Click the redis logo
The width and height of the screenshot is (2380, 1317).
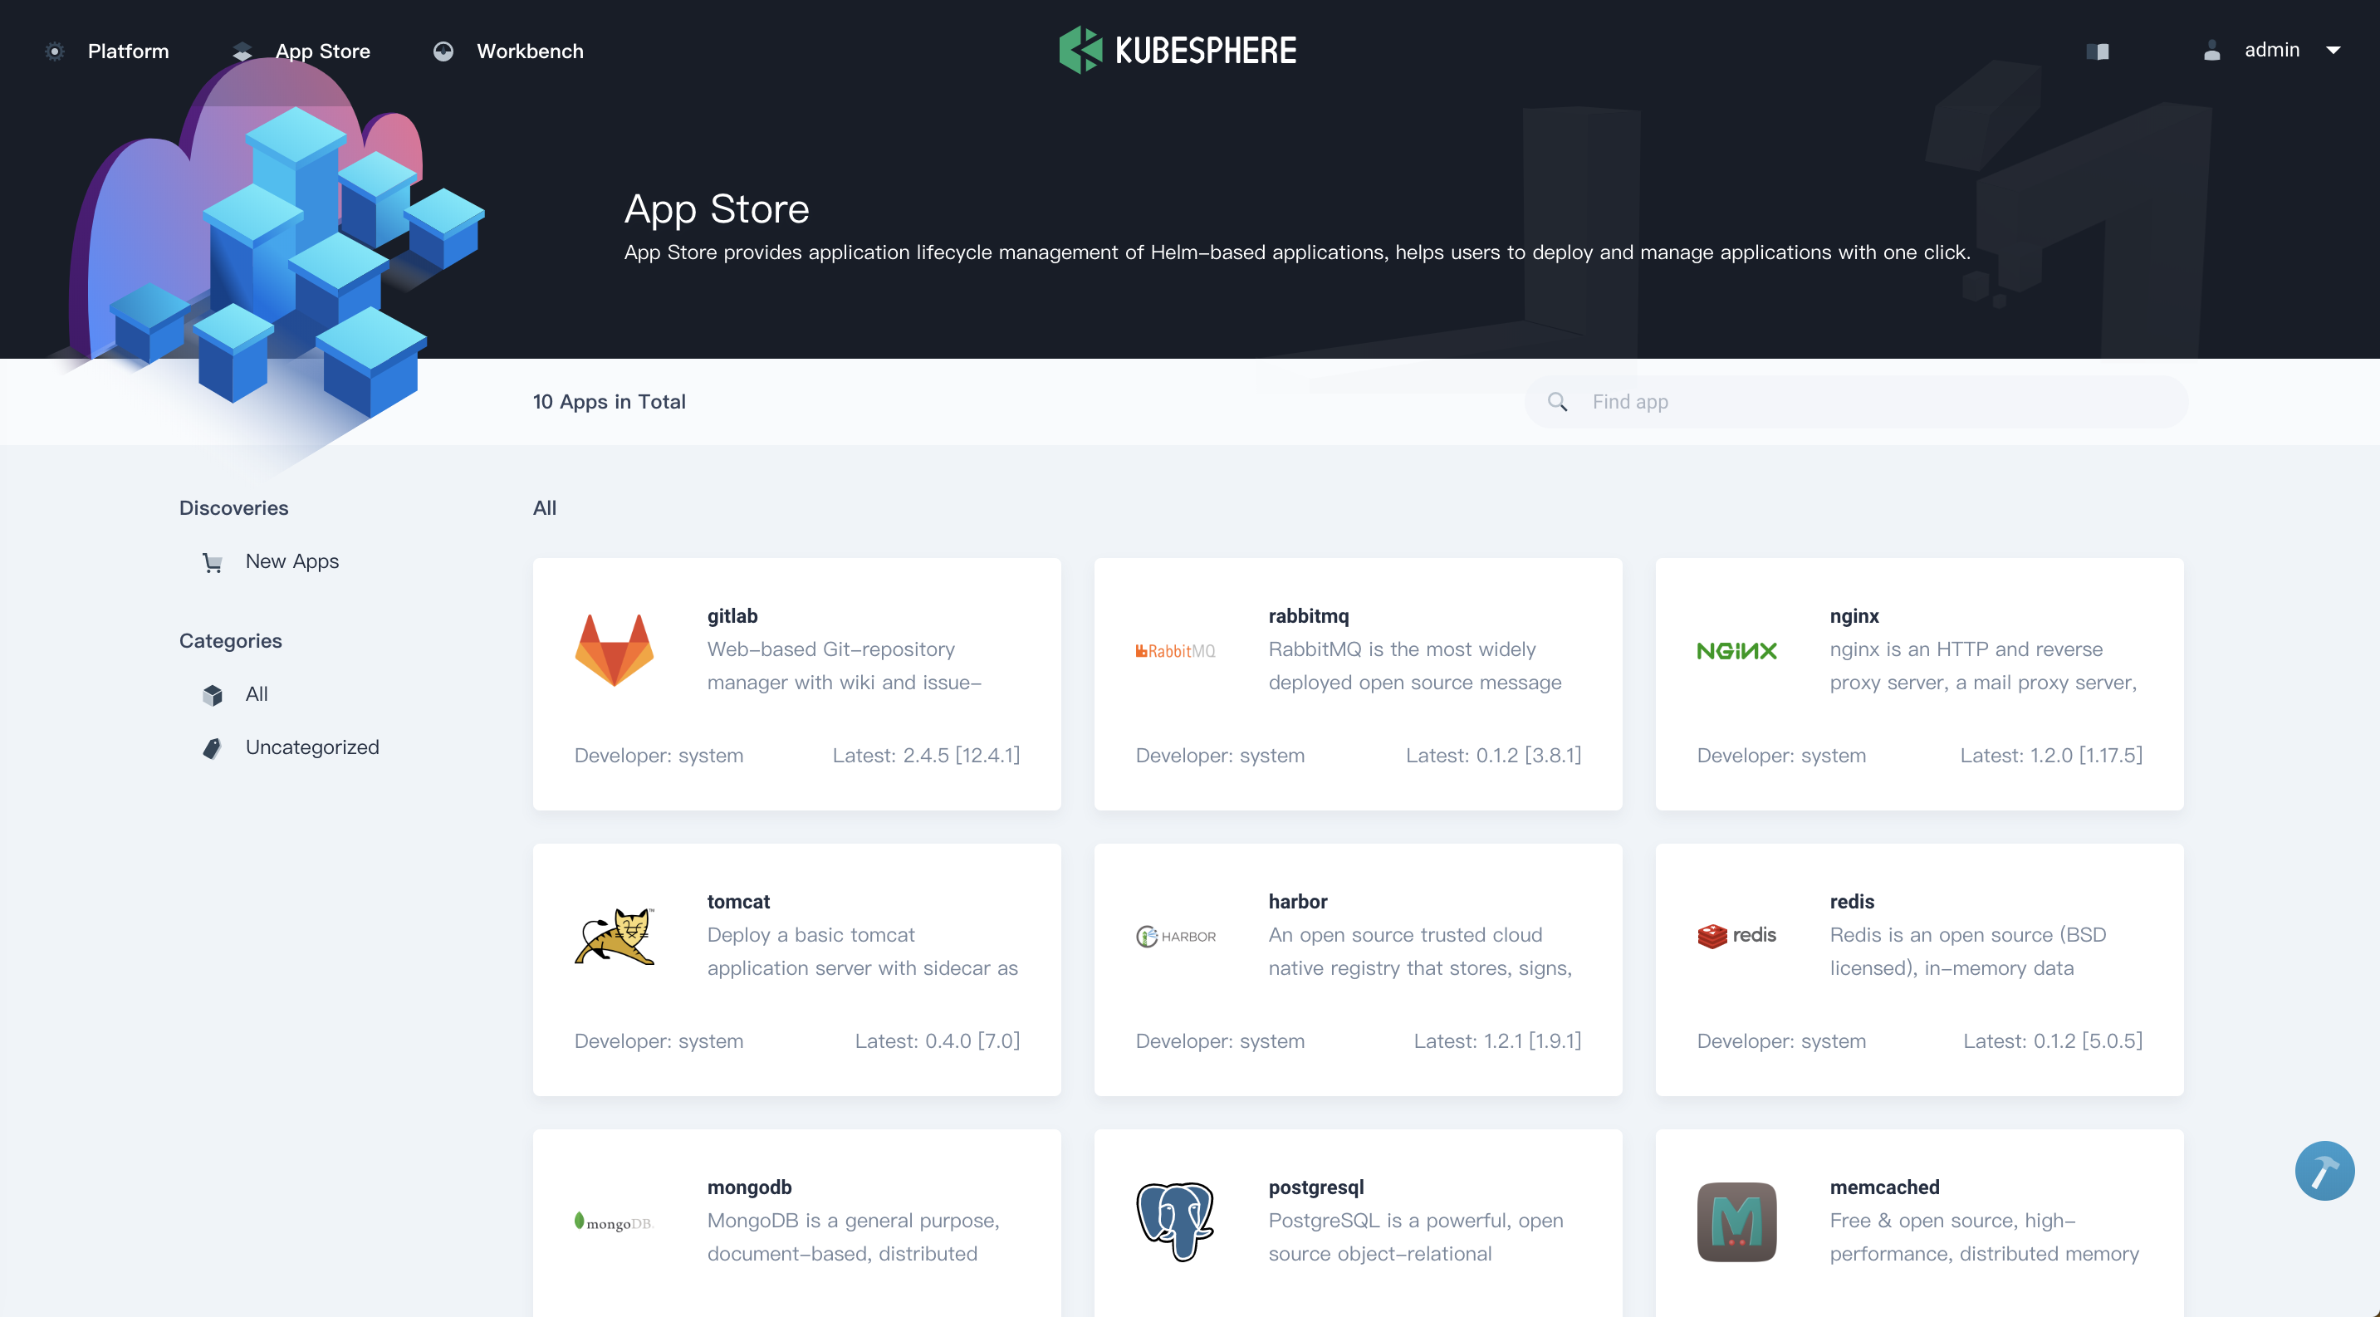coord(1737,936)
